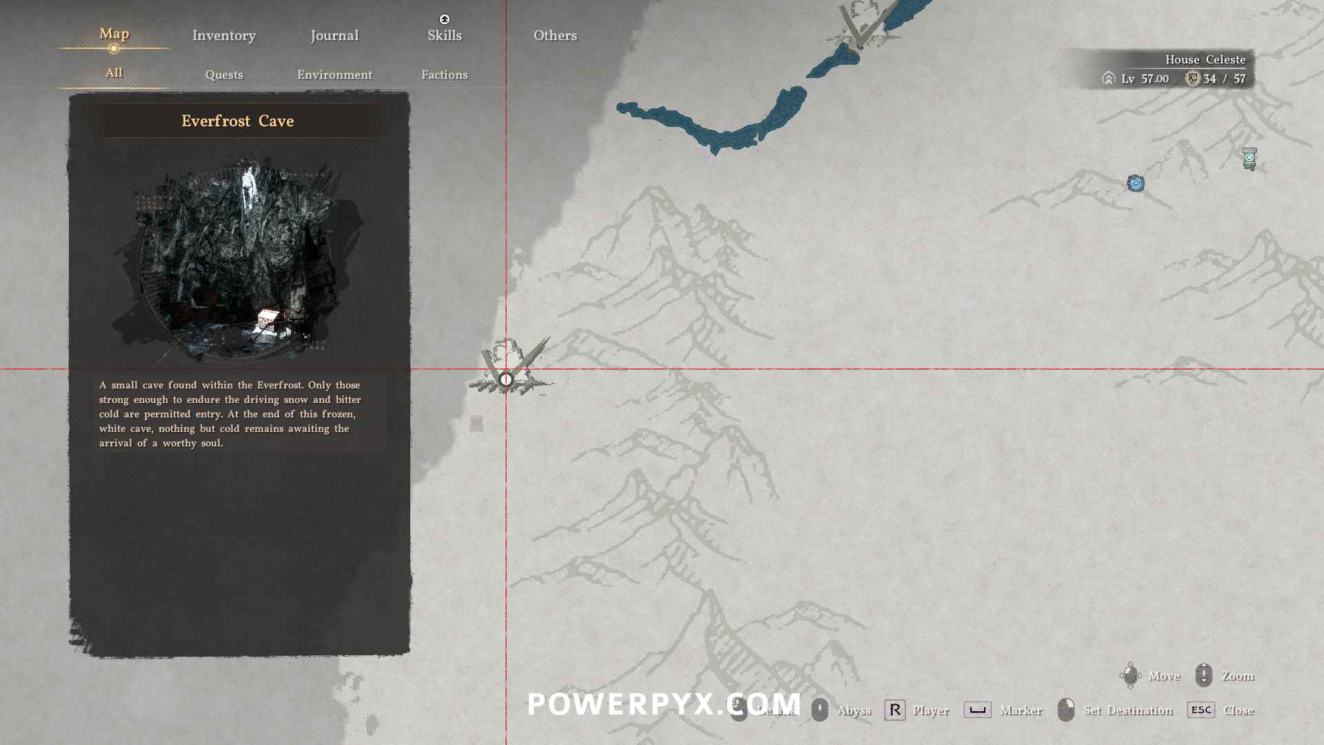Click the Everfrost Cave marker at crosshair

pos(506,379)
